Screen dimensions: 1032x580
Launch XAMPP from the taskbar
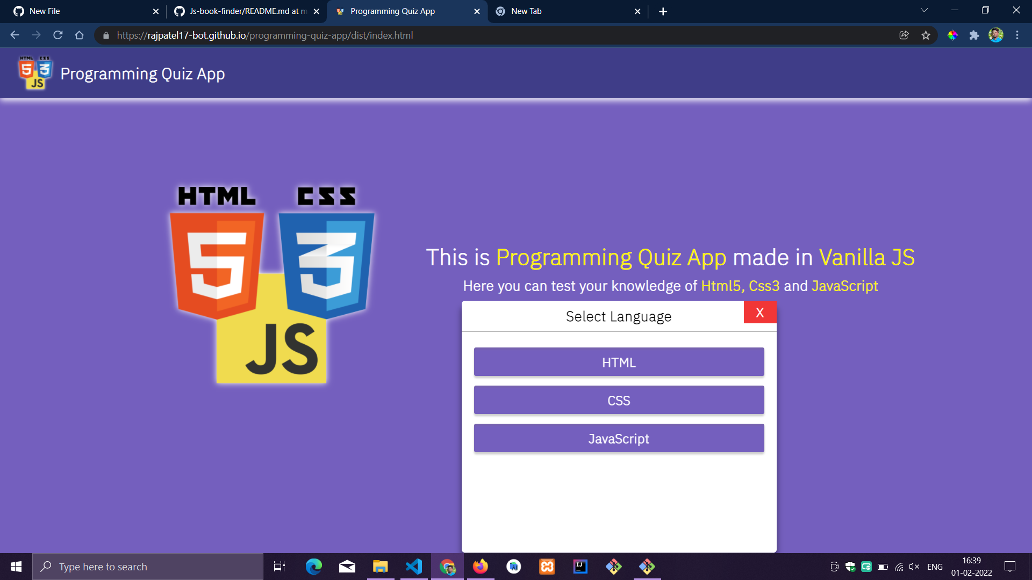(547, 567)
